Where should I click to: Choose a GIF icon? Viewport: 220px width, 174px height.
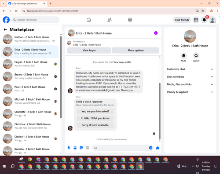click(x=88, y=148)
